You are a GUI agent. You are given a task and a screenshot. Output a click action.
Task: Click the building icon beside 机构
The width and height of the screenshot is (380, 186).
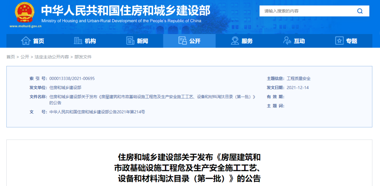78,41
